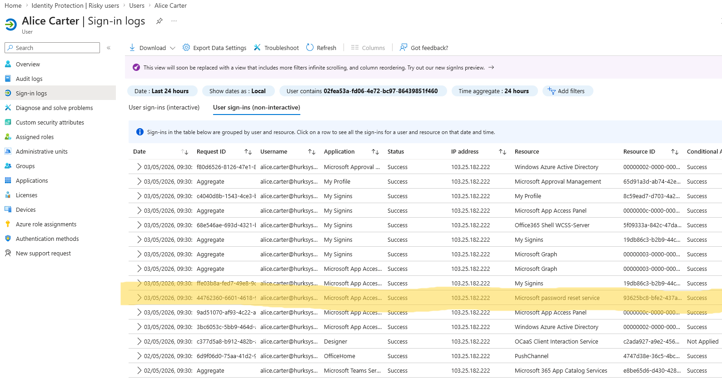Click the OfficeHome application cell

pos(339,356)
